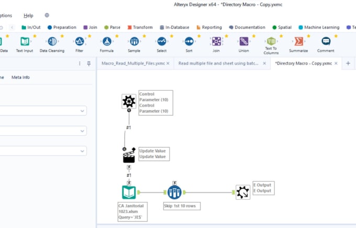Open the second configuration dropdown
Viewport: 356px width, 228px height.
pos(43,131)
